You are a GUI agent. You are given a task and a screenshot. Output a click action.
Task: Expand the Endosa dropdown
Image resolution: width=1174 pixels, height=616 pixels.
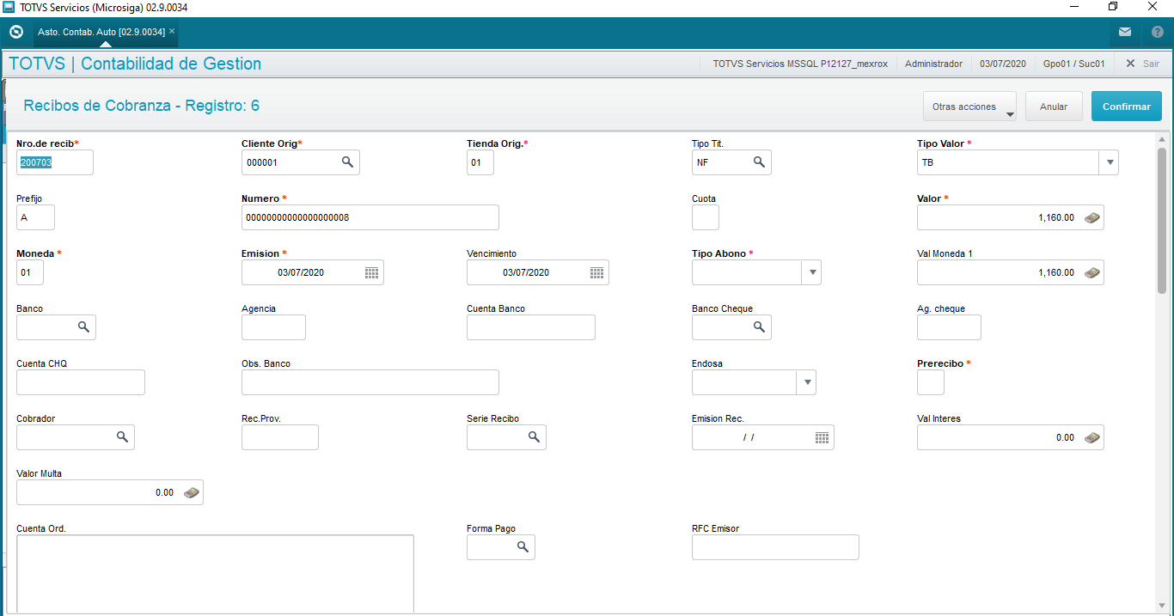[806, 382]
